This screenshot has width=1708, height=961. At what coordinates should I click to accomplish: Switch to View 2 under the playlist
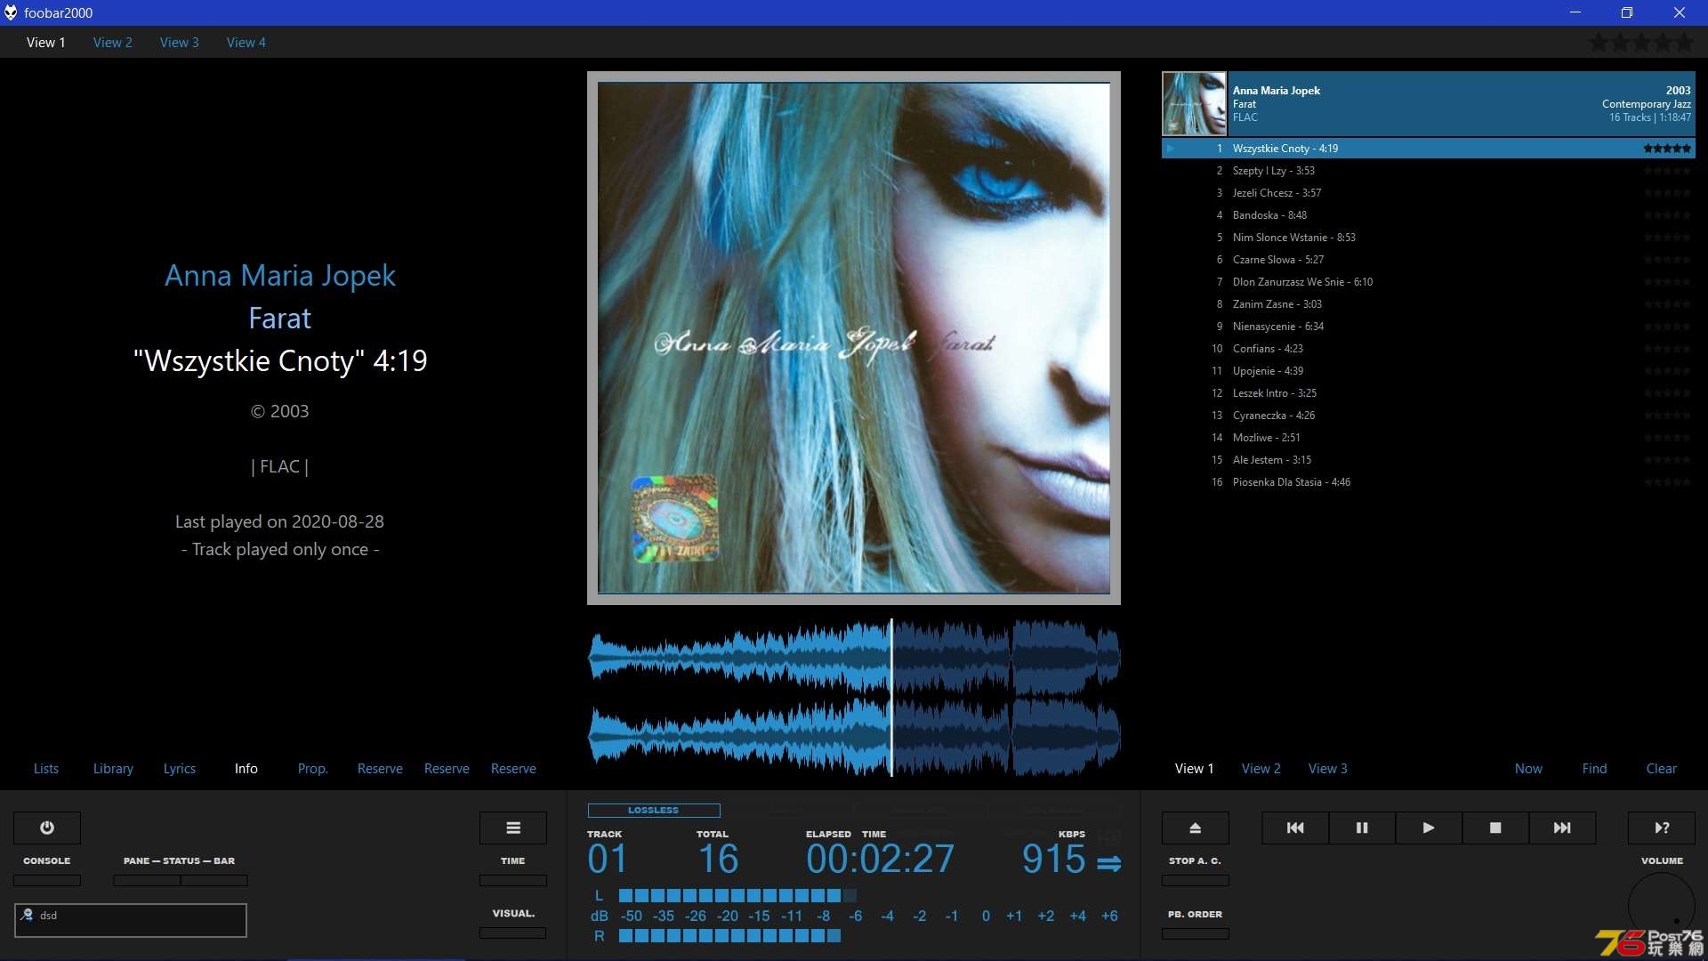(x=1261, y=768)
